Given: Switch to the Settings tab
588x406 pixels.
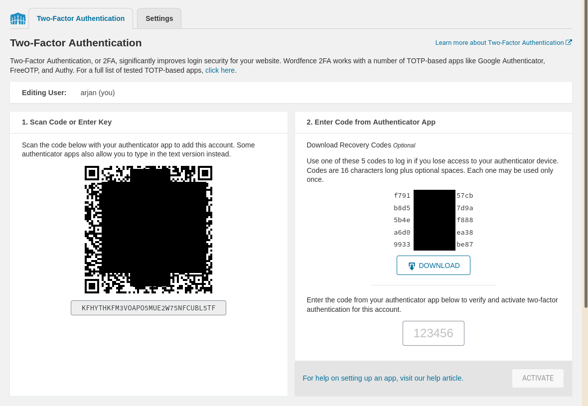Looking at the screenshot, I should coord(159,18).
